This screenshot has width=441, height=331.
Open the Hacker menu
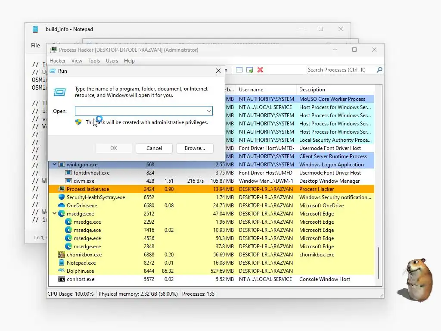tap(57, 60)
